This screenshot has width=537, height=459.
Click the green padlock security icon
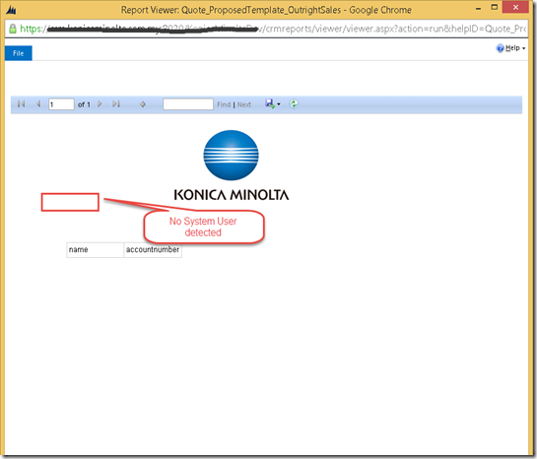(13, 29)
